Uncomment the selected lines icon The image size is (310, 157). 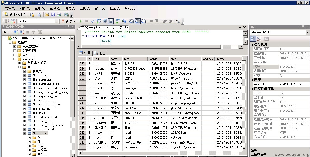[157, 21]
